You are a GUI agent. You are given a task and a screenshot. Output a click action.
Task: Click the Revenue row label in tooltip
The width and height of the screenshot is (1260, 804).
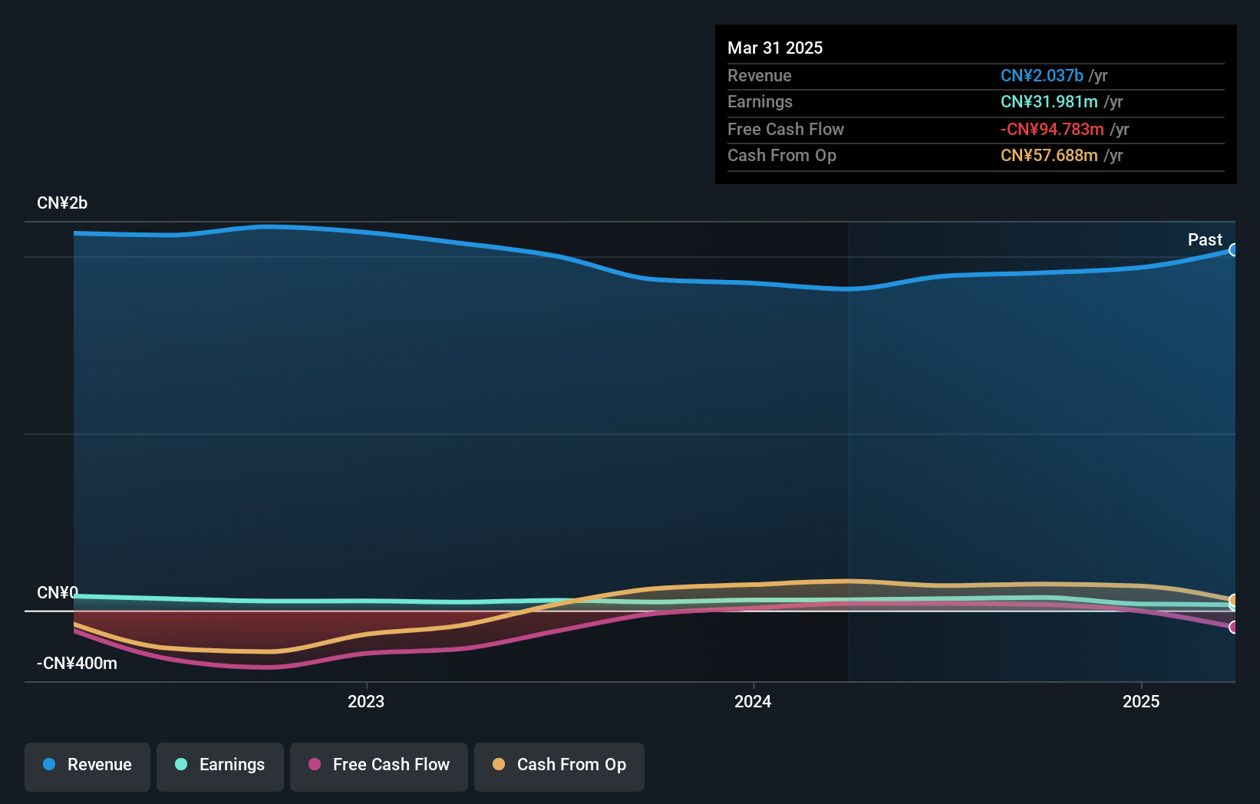[x=759, y=75]
